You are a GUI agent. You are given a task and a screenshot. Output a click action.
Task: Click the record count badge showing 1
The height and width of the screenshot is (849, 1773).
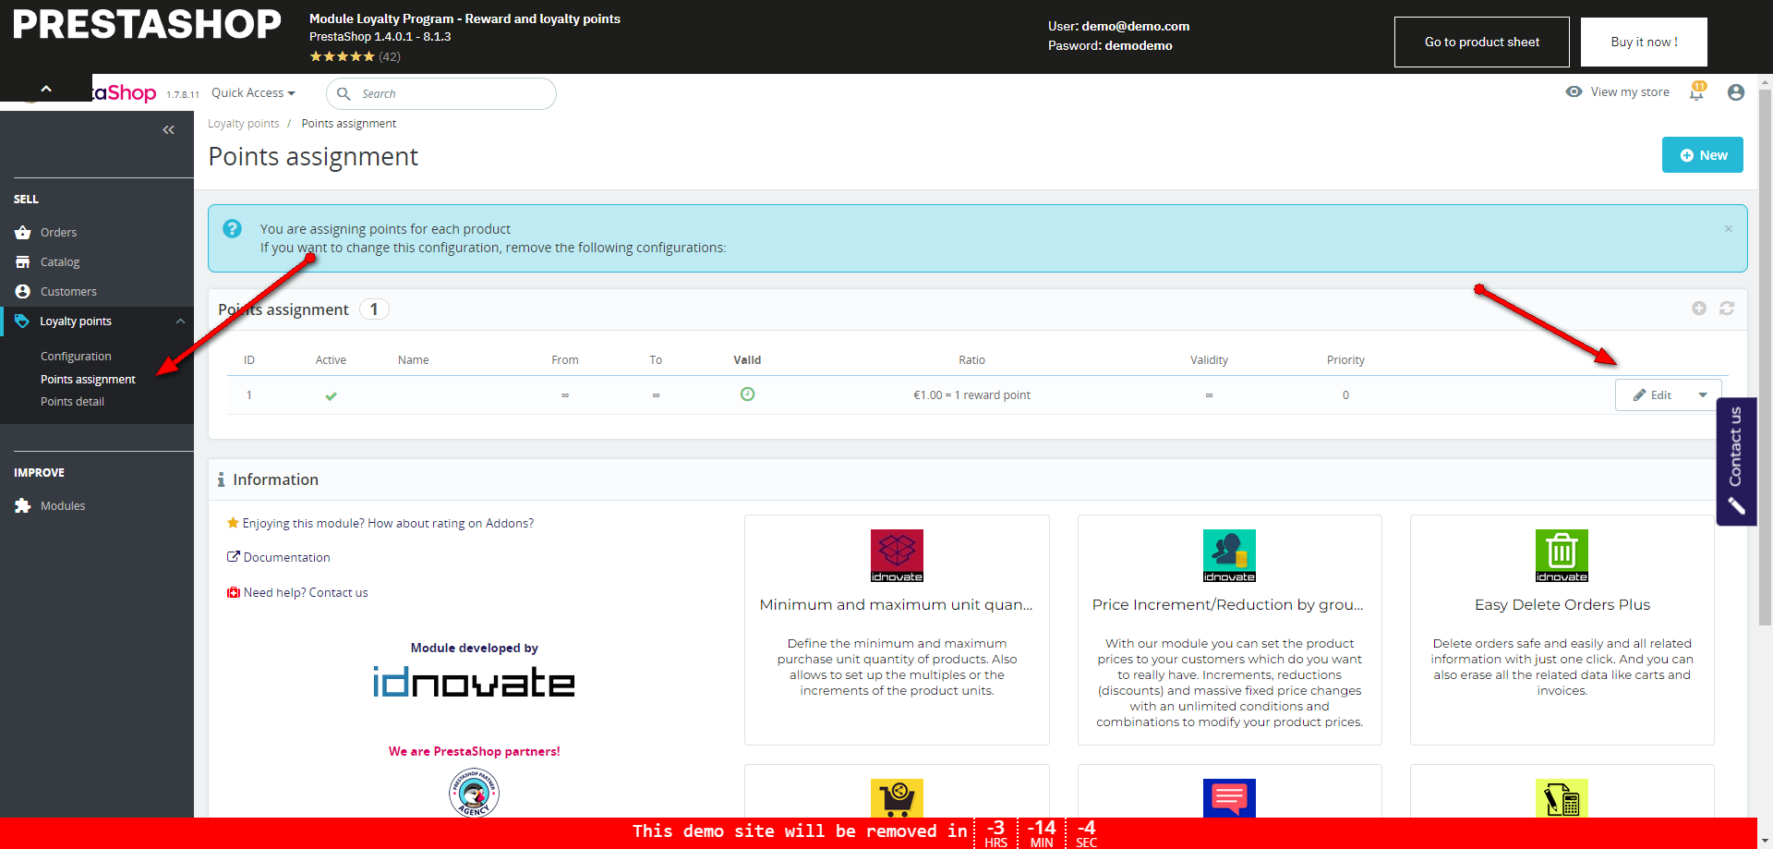pos(374,309)
